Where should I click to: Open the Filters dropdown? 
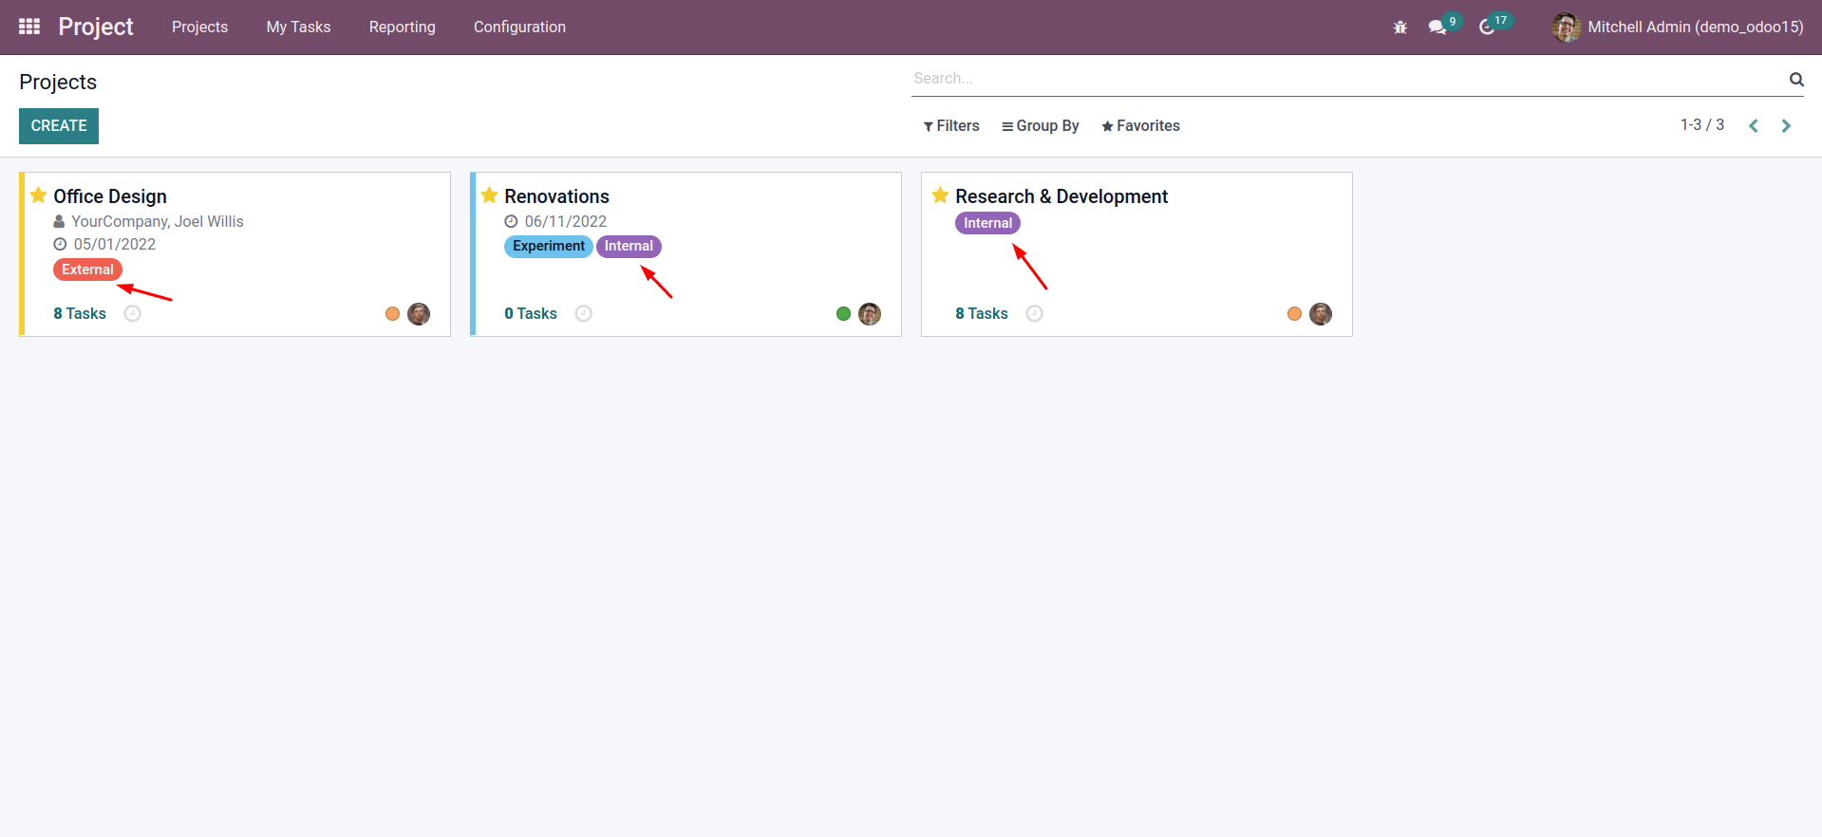point(951,126)
